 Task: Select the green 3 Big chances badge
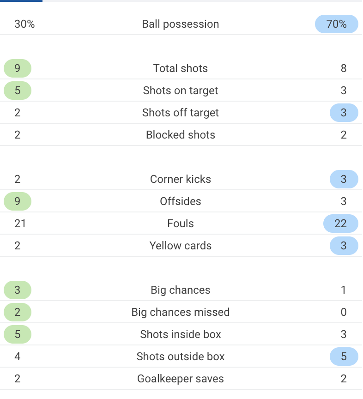(x=18, y=290)
